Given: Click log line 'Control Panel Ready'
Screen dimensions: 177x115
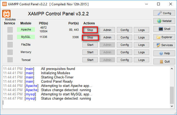Looking at the screenshot, I should [57, 82].
